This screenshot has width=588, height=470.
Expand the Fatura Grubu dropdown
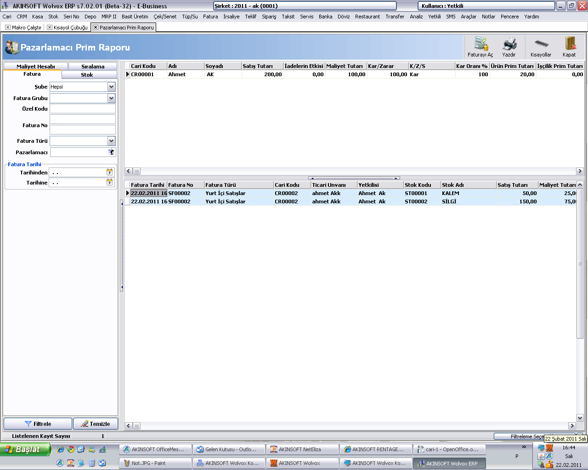pos(111,98)
